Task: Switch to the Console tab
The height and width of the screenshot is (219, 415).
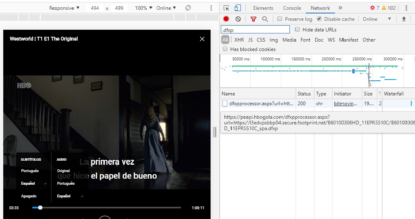Action: pos(292,8)
